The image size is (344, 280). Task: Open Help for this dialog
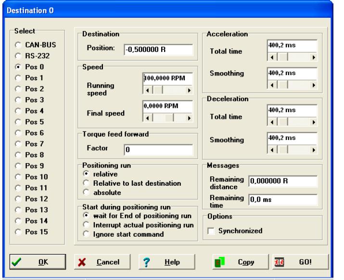click(167, 262)
